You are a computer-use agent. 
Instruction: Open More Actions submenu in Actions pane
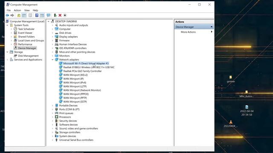pyautogui.click(x=188, y=32)
